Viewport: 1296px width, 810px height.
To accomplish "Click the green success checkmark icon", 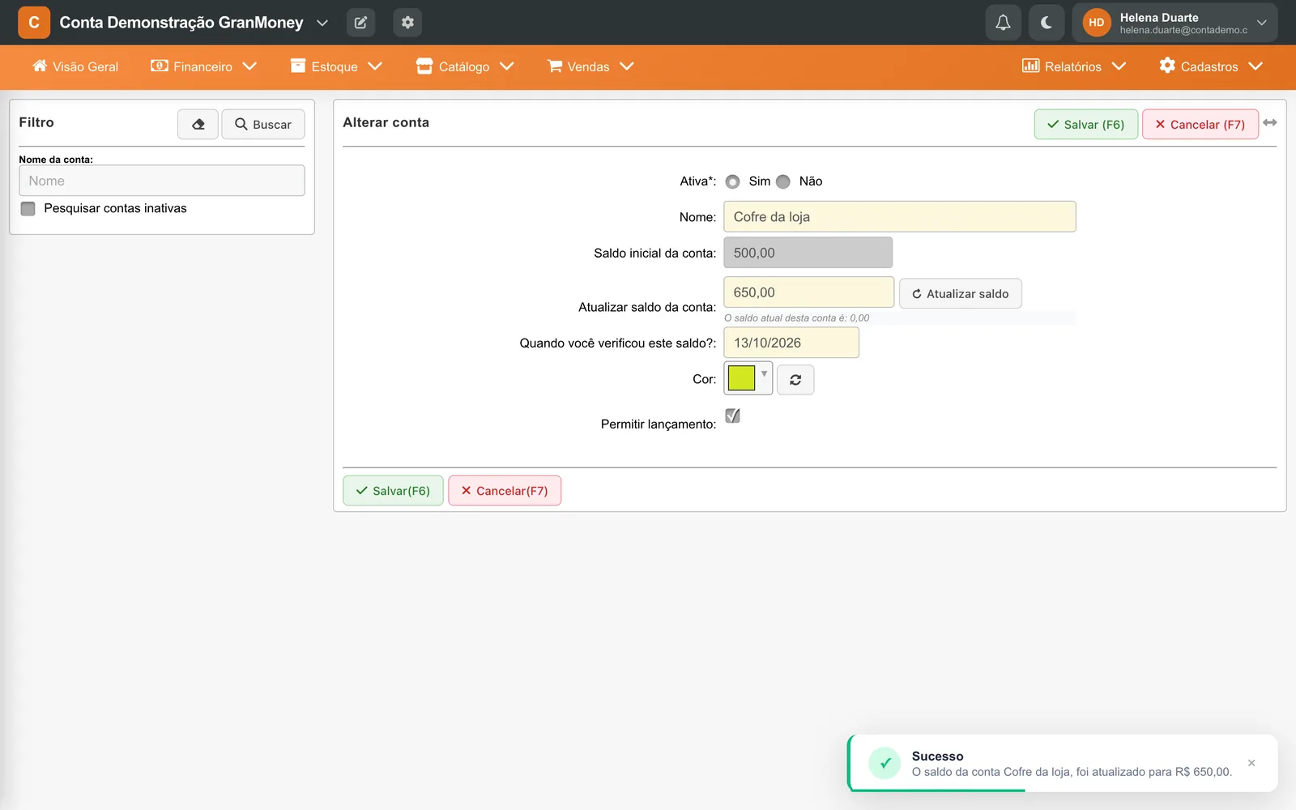I will [x=885, y=763].
